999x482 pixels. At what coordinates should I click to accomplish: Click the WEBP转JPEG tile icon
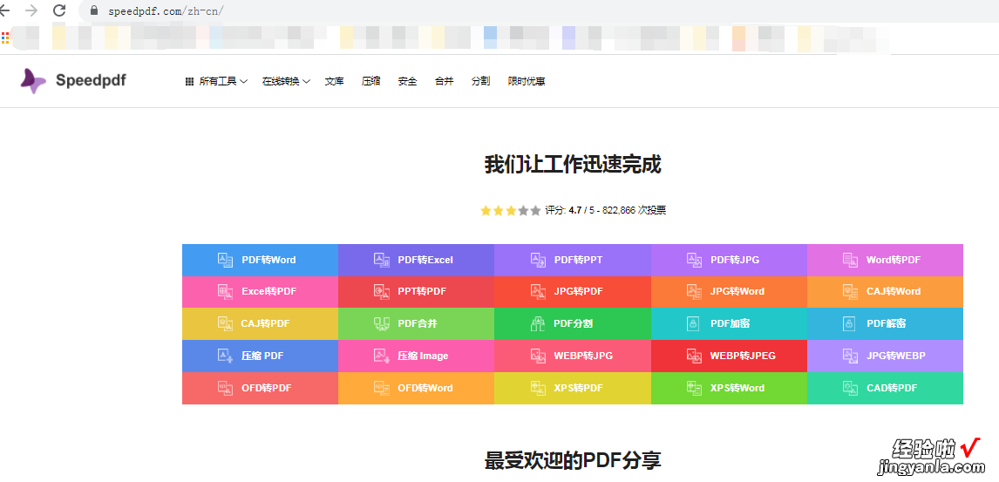coord(695,356)
